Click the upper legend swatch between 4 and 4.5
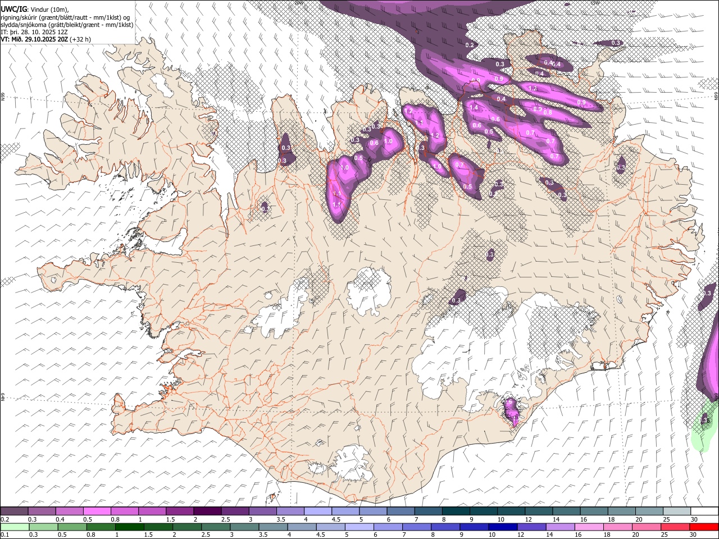Screen dimensions: 719x539 317,511
